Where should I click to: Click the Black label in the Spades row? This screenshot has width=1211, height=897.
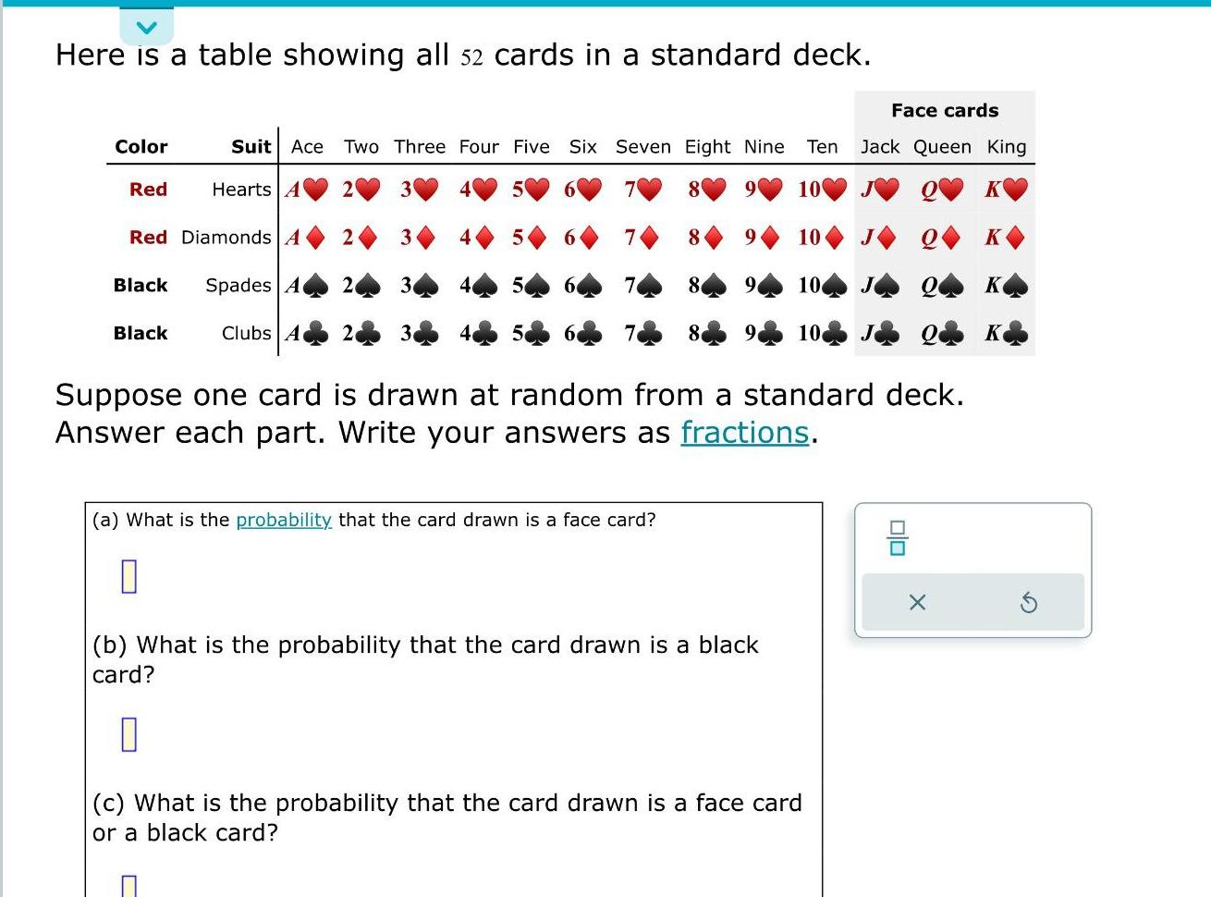click(x=140, y=286)
